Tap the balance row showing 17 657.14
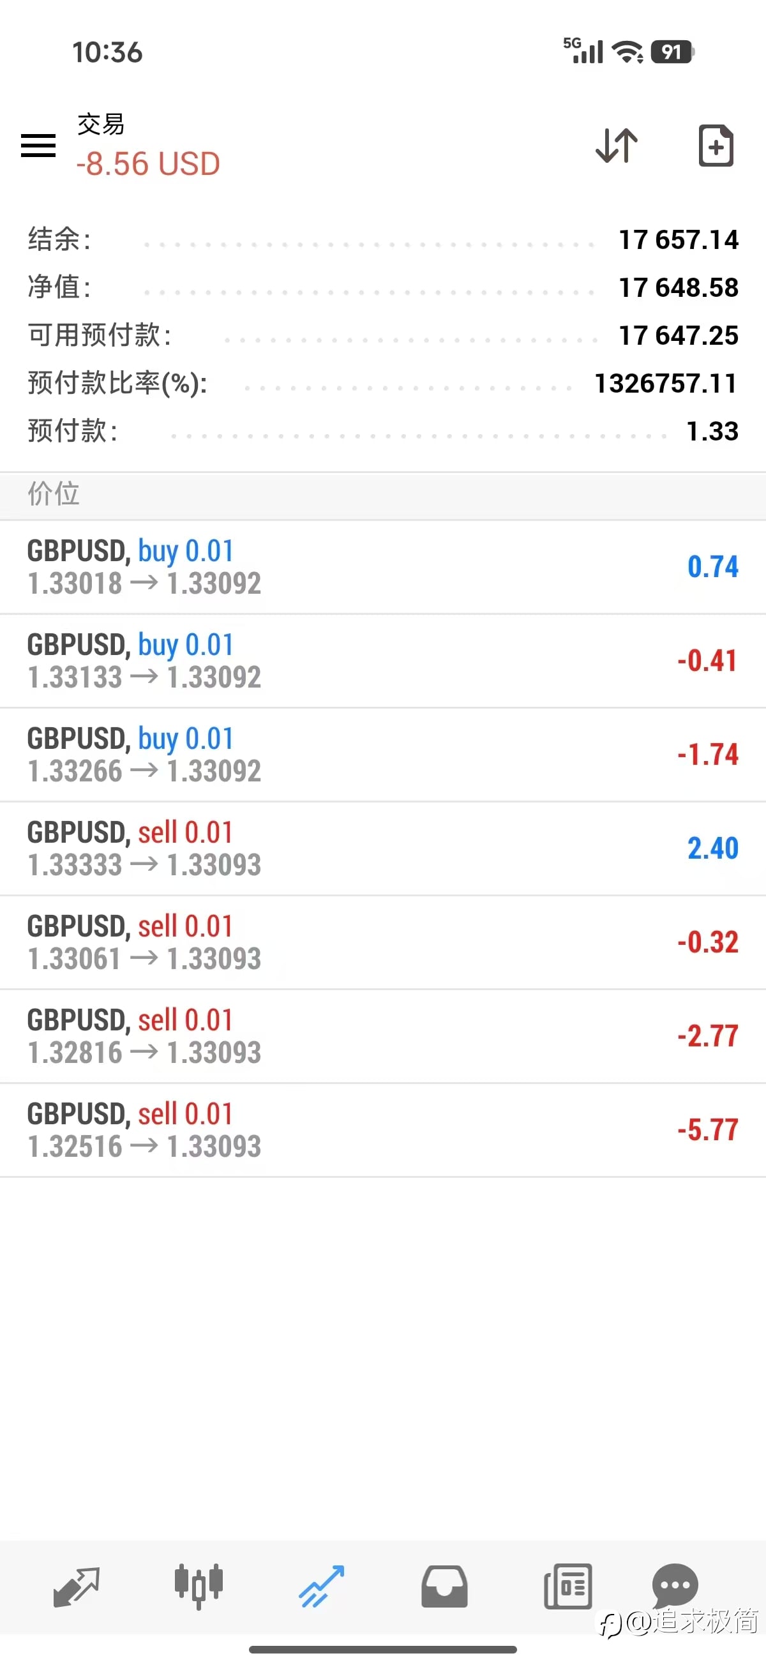This screenshot has height=1665, width=766. click(x=382, y=240)
